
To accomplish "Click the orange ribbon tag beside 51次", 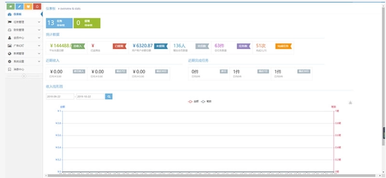I will [283, 46].
